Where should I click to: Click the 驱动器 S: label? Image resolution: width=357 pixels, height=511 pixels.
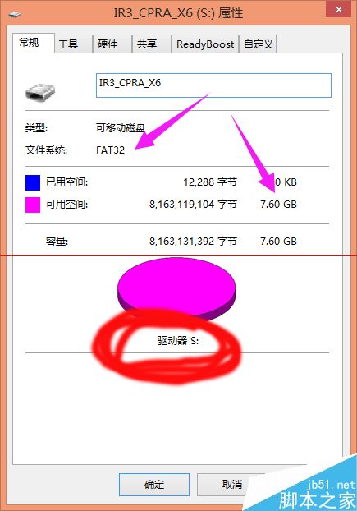coord(178,341)
